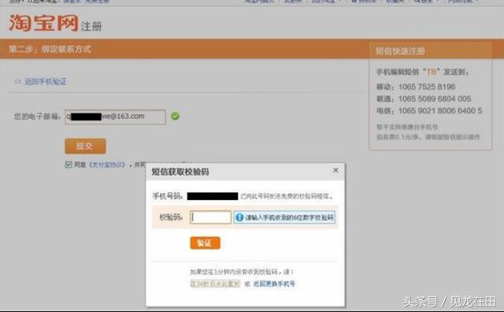This screenshot has width=504, height=312.
Task: Click the blue info icon in verification hint
Action: pyautogui.click(x=239, y=217)
